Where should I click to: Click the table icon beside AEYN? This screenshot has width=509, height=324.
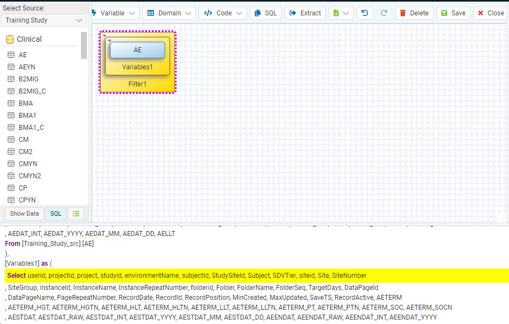pyautogui.click(x=11, y=67)
